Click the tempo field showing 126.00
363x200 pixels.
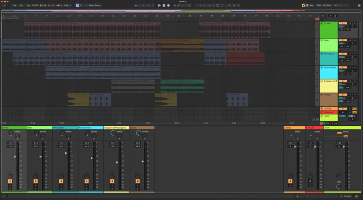(x=35, y=5)
